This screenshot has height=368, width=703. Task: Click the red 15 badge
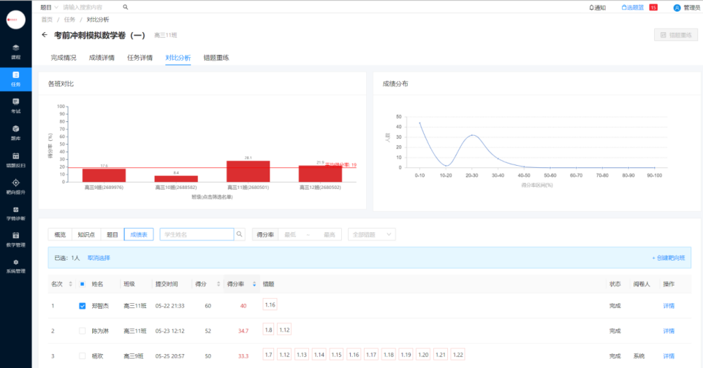(654, 7)
